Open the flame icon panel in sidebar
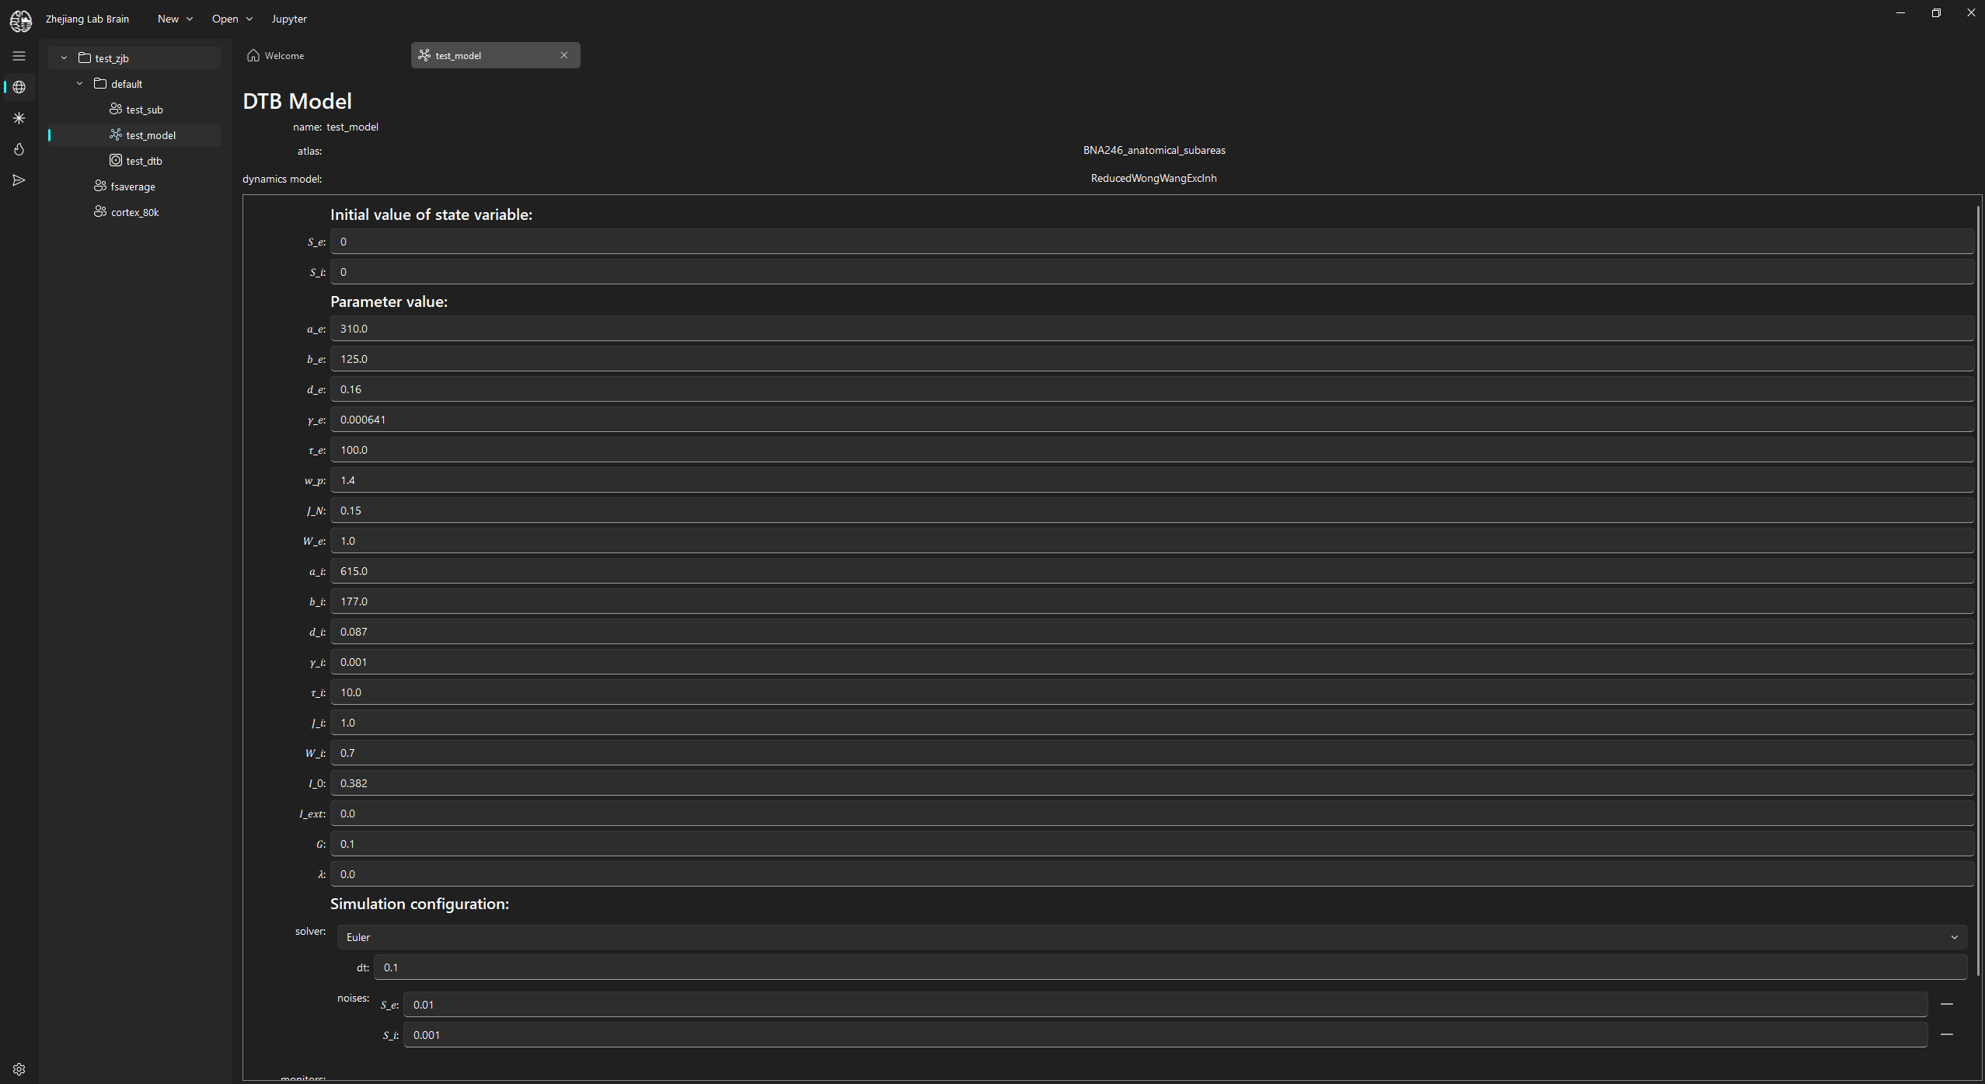This screenshot has width=1985, height=1084. (19, 149)
